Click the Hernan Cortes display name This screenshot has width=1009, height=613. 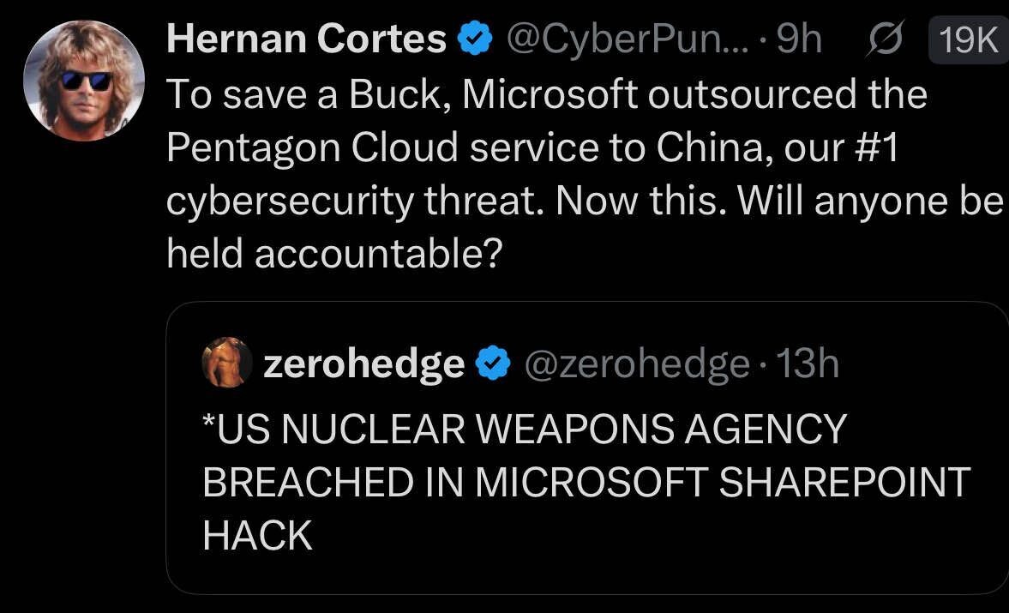pos(306,39)
